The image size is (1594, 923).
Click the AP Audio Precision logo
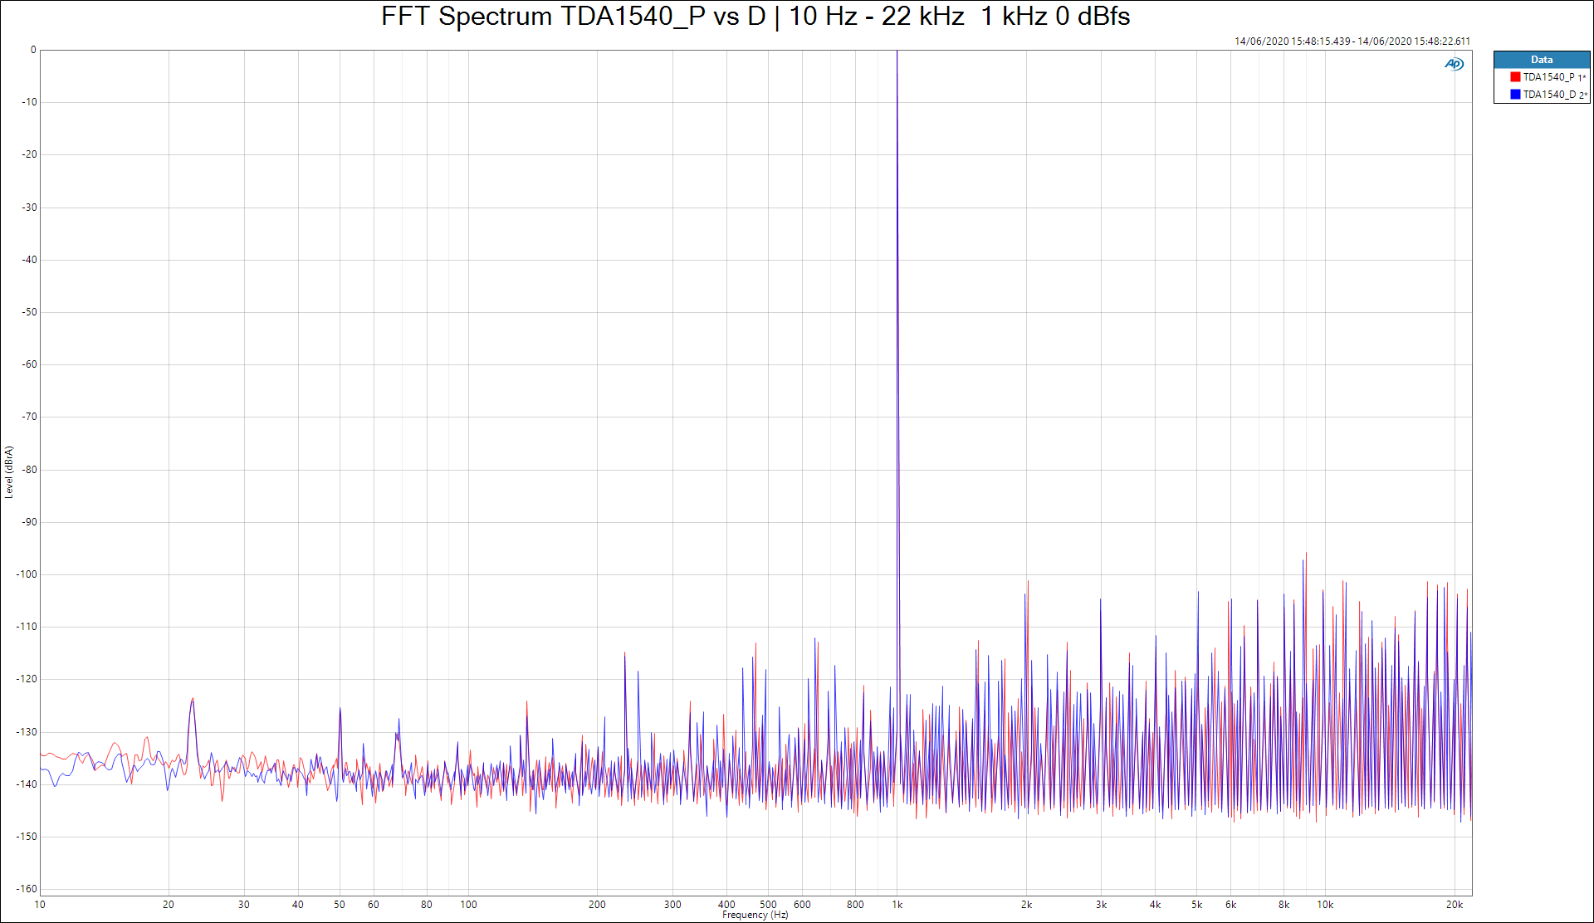1454,64
